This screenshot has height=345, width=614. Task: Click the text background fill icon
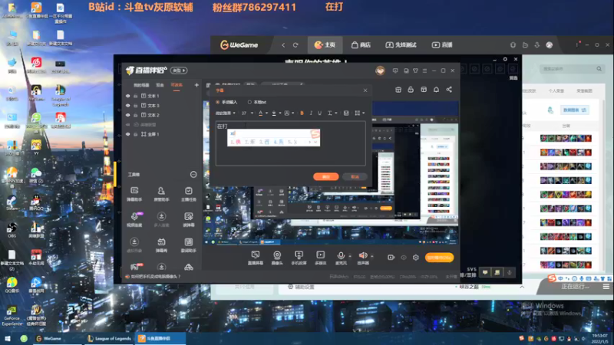[346, 113]
